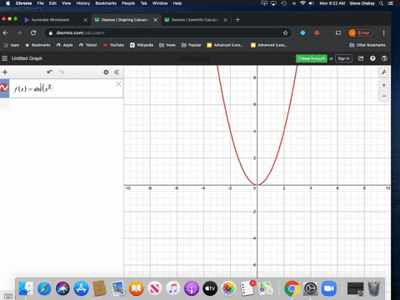Delete the f(x) expression
Screen dimensions: 400x300
[118, 83]
